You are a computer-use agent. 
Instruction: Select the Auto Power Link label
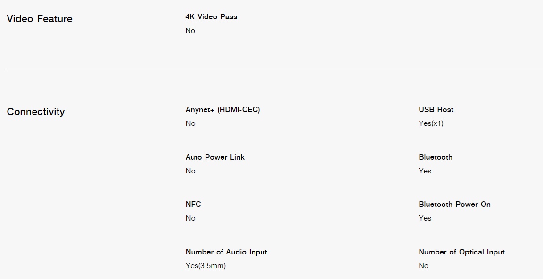pyautogui.click(x=215, y=157)
